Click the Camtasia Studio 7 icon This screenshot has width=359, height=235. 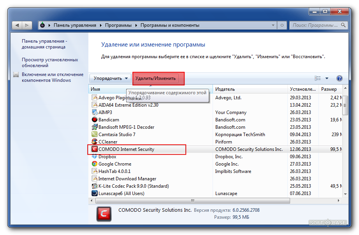pyautogui.click(x=94, y=134)
